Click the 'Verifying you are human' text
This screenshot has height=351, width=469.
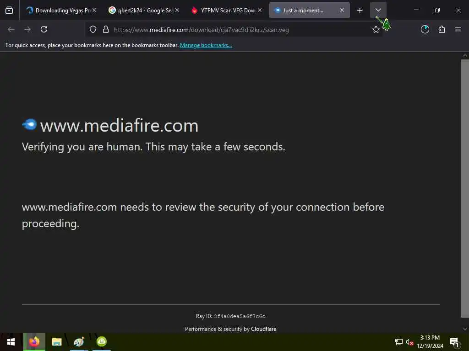point(153,147)
